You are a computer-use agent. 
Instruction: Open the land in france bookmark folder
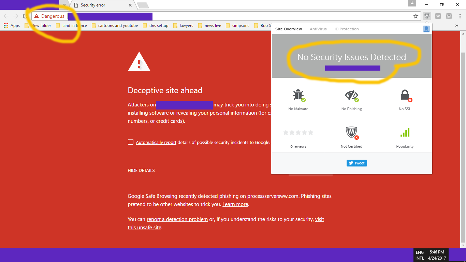pos(72,26)
